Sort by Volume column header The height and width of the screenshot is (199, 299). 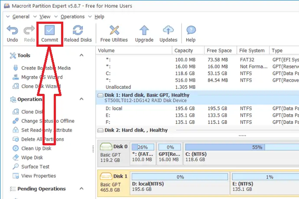point(134,51)
